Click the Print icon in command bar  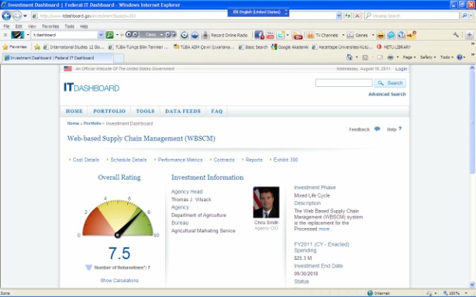(391, 57)
